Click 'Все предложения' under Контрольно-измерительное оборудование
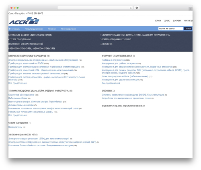 click(x=17, y=83)
